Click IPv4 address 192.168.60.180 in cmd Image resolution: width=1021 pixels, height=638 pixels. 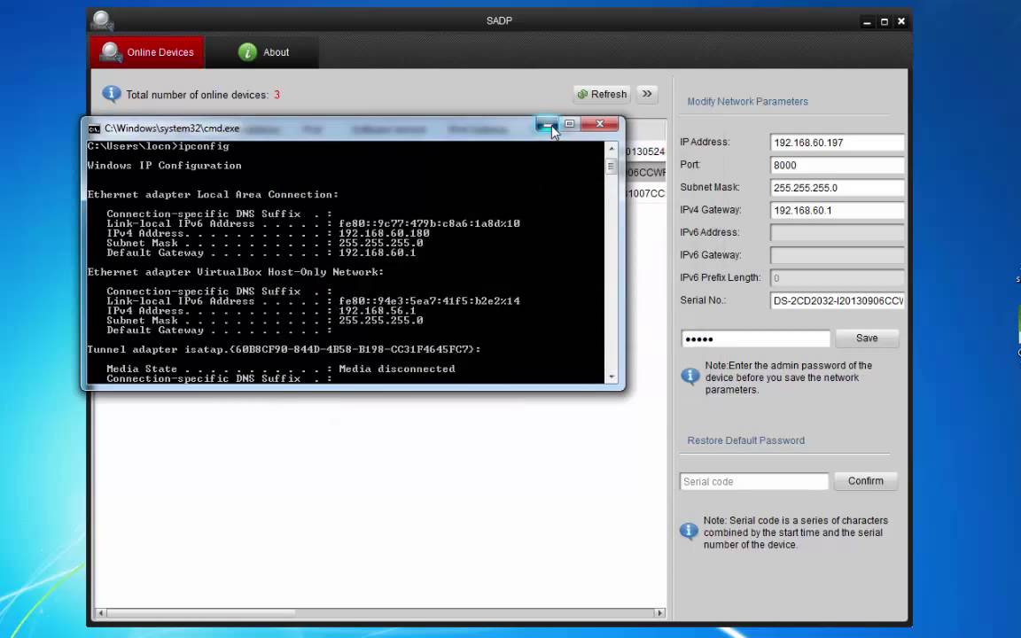(384, 233)
